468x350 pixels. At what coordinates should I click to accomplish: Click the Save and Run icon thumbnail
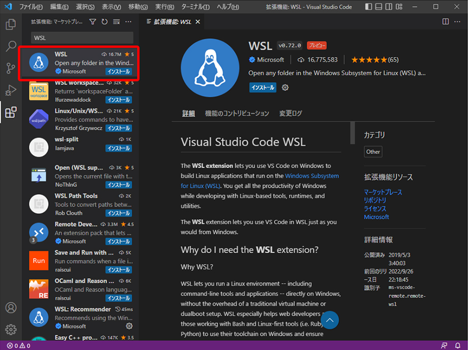coord(39,261)
